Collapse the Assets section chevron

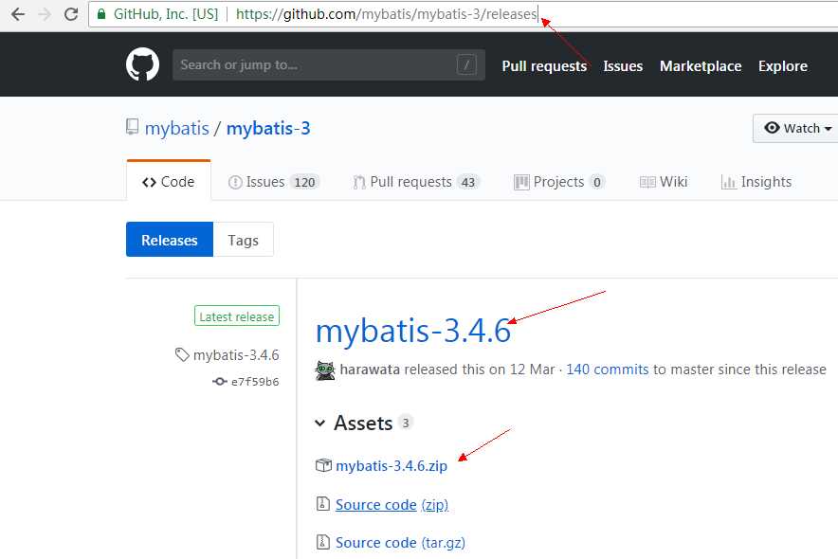pos(320,424)
